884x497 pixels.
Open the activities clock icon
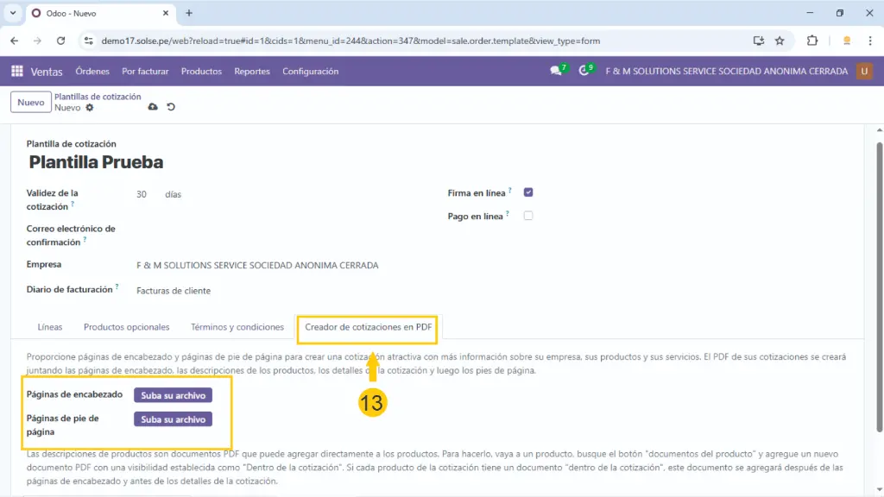(584, 72)
